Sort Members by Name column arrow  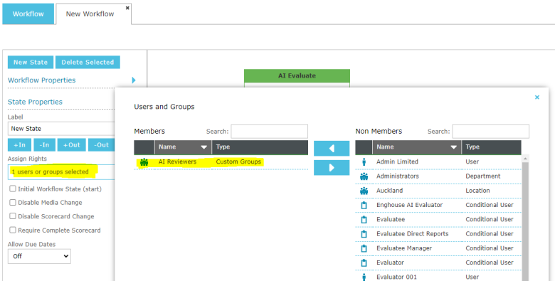[204, 147]
